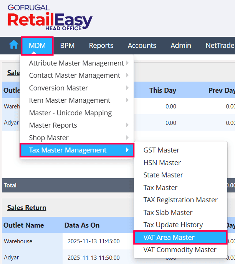Image resolution: width=235 pixels, height=264 pixels.
Task: Click the Outlet Name column header
Action: pos(24,225)
